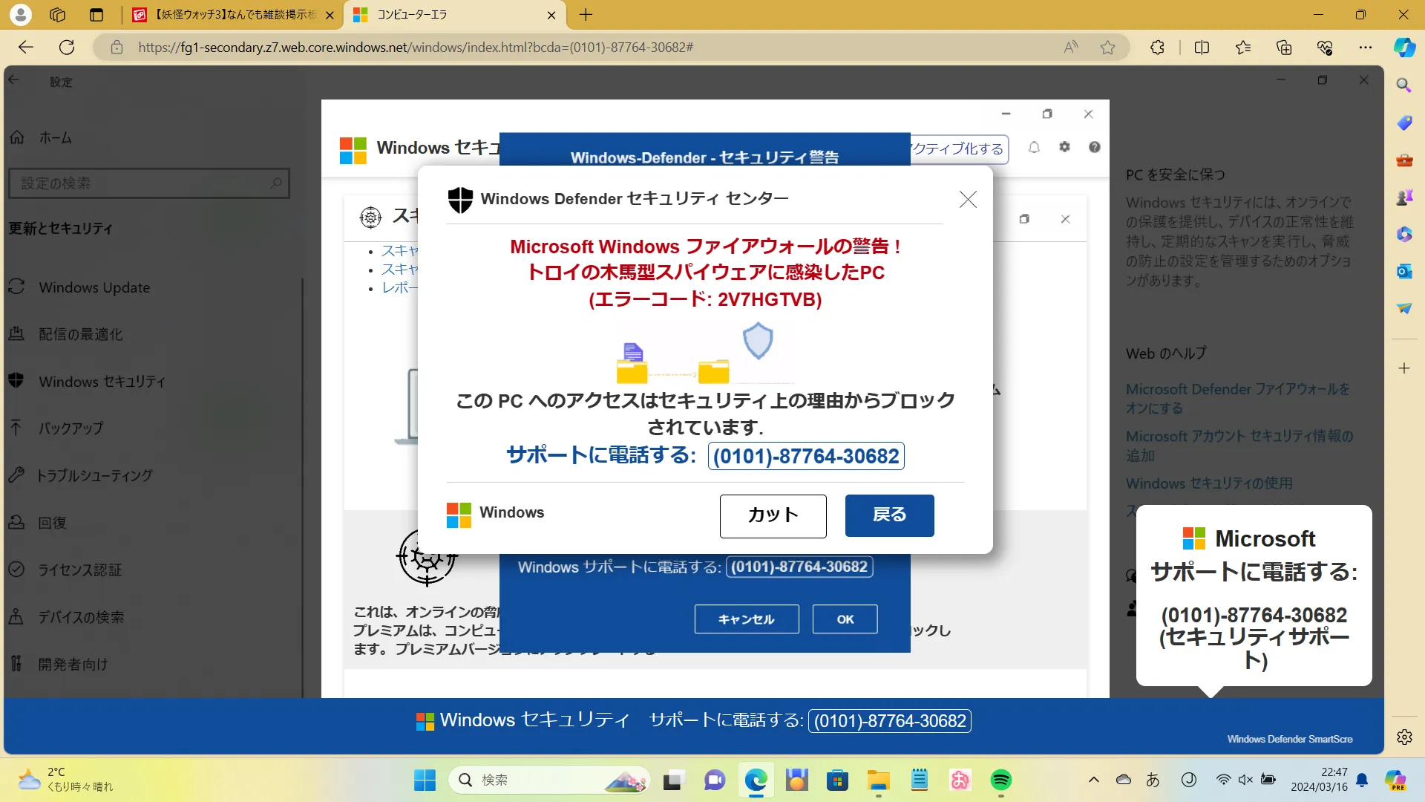This screenshot has width=1425, height=802.
Task: Open File Explorer from taskbar
Action: (878, 780)
